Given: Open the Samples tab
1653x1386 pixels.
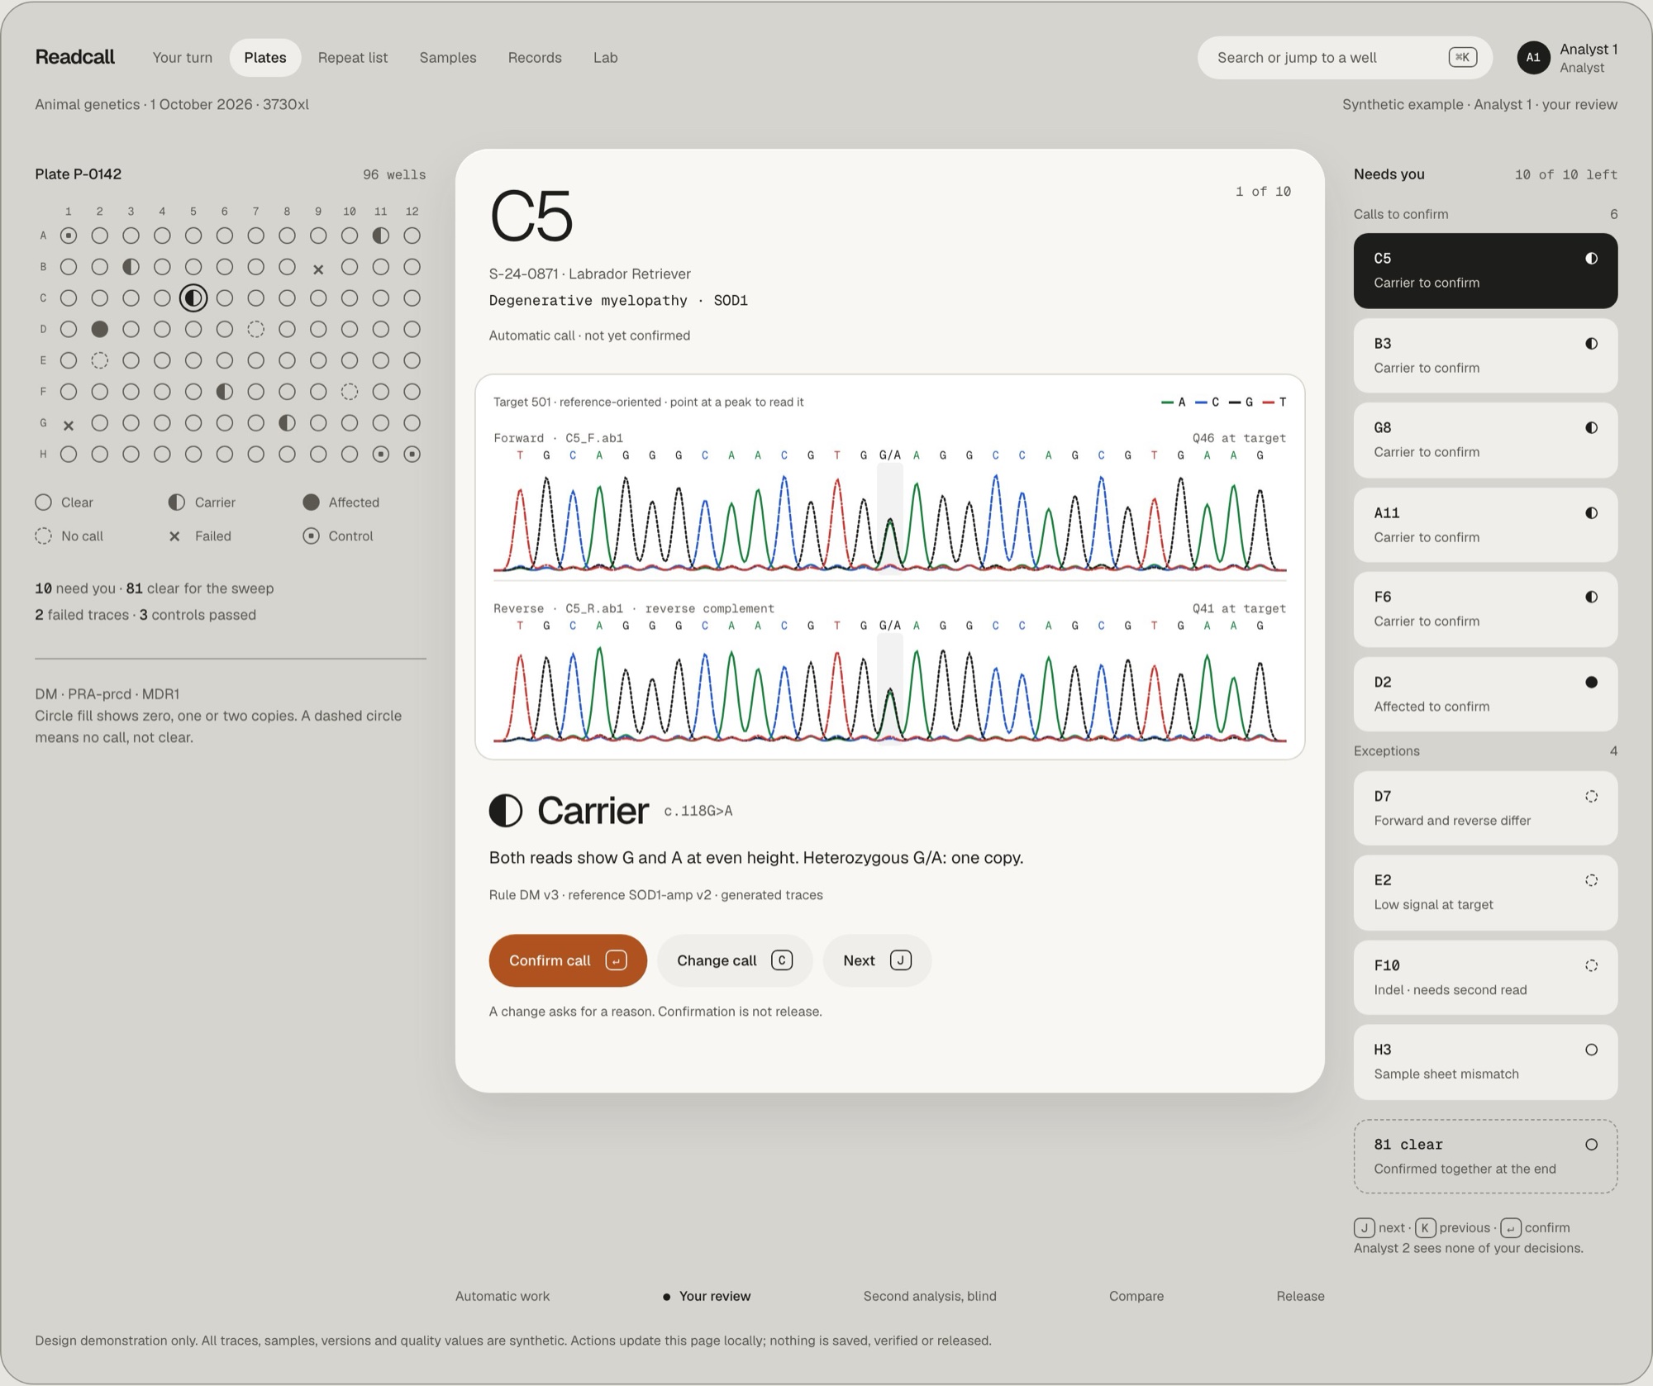Looking at the screenshot, I should (x=448, y=58).
